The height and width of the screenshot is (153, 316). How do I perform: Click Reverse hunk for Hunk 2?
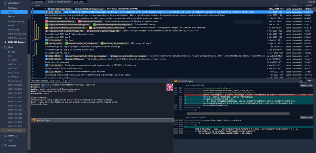tap(307, 117)
